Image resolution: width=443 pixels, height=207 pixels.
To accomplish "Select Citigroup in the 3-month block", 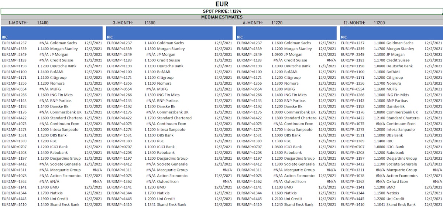I will (165, 78).
